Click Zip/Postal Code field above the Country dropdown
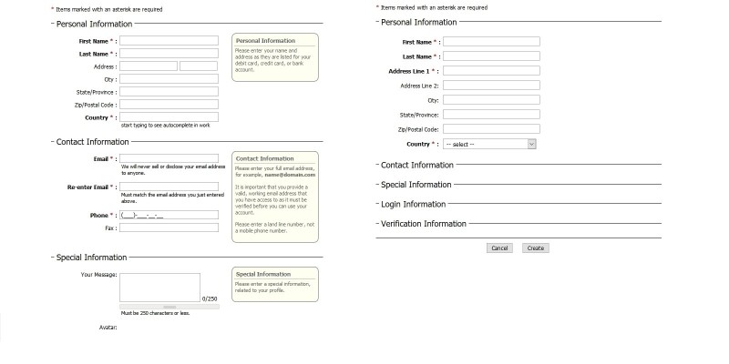Screen dimensions: 729x364 (x=490, y=129)
